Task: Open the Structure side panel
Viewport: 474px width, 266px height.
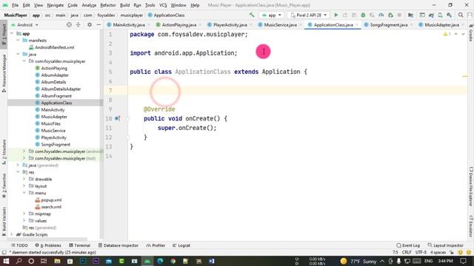Action: [x=4, y=151]
